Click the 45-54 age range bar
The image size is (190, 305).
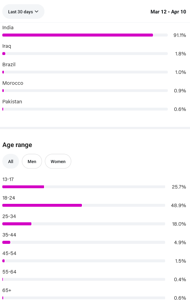84,261
